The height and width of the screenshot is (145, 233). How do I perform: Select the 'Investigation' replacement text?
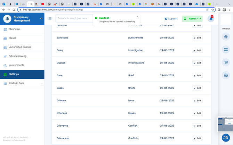[x=136, y=50]
